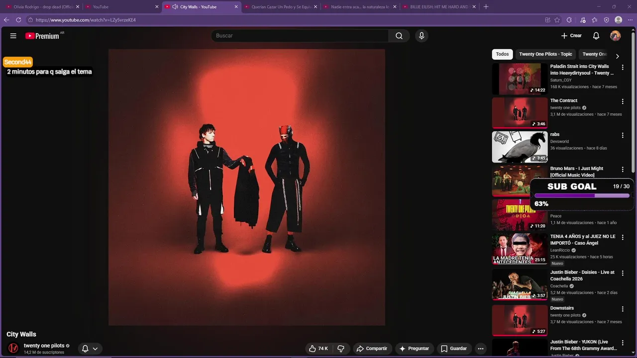The image size is (637, 358).
Task: Click the City Walls album art video
Action: point(247,187)
